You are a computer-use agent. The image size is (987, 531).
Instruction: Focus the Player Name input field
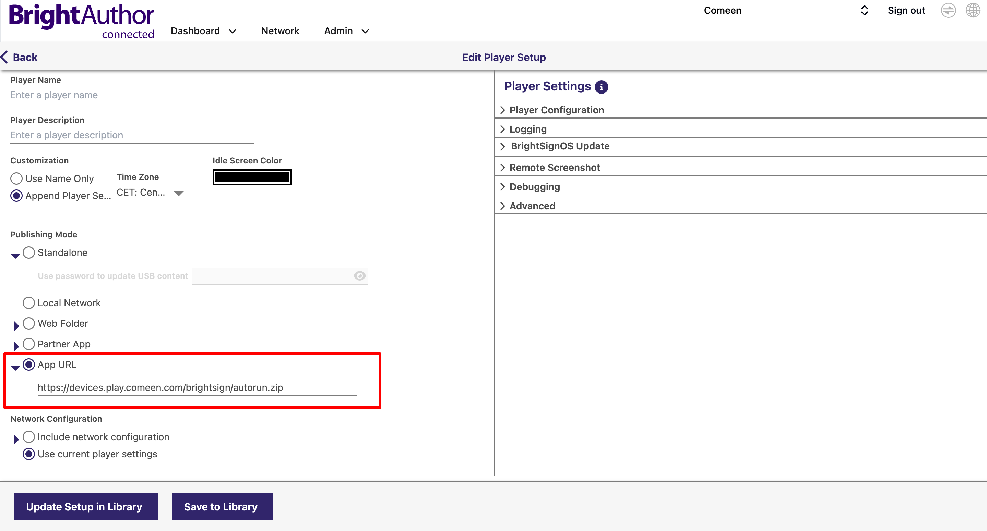[x=132, y=95]
